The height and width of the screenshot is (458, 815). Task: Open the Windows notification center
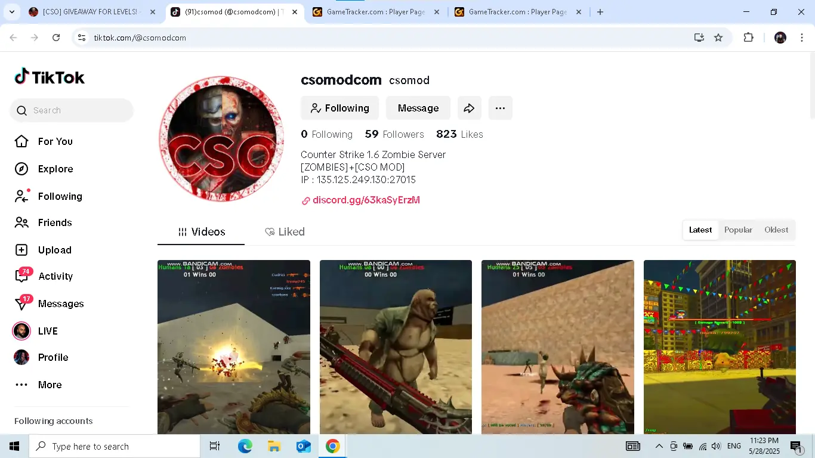point(795,446)
